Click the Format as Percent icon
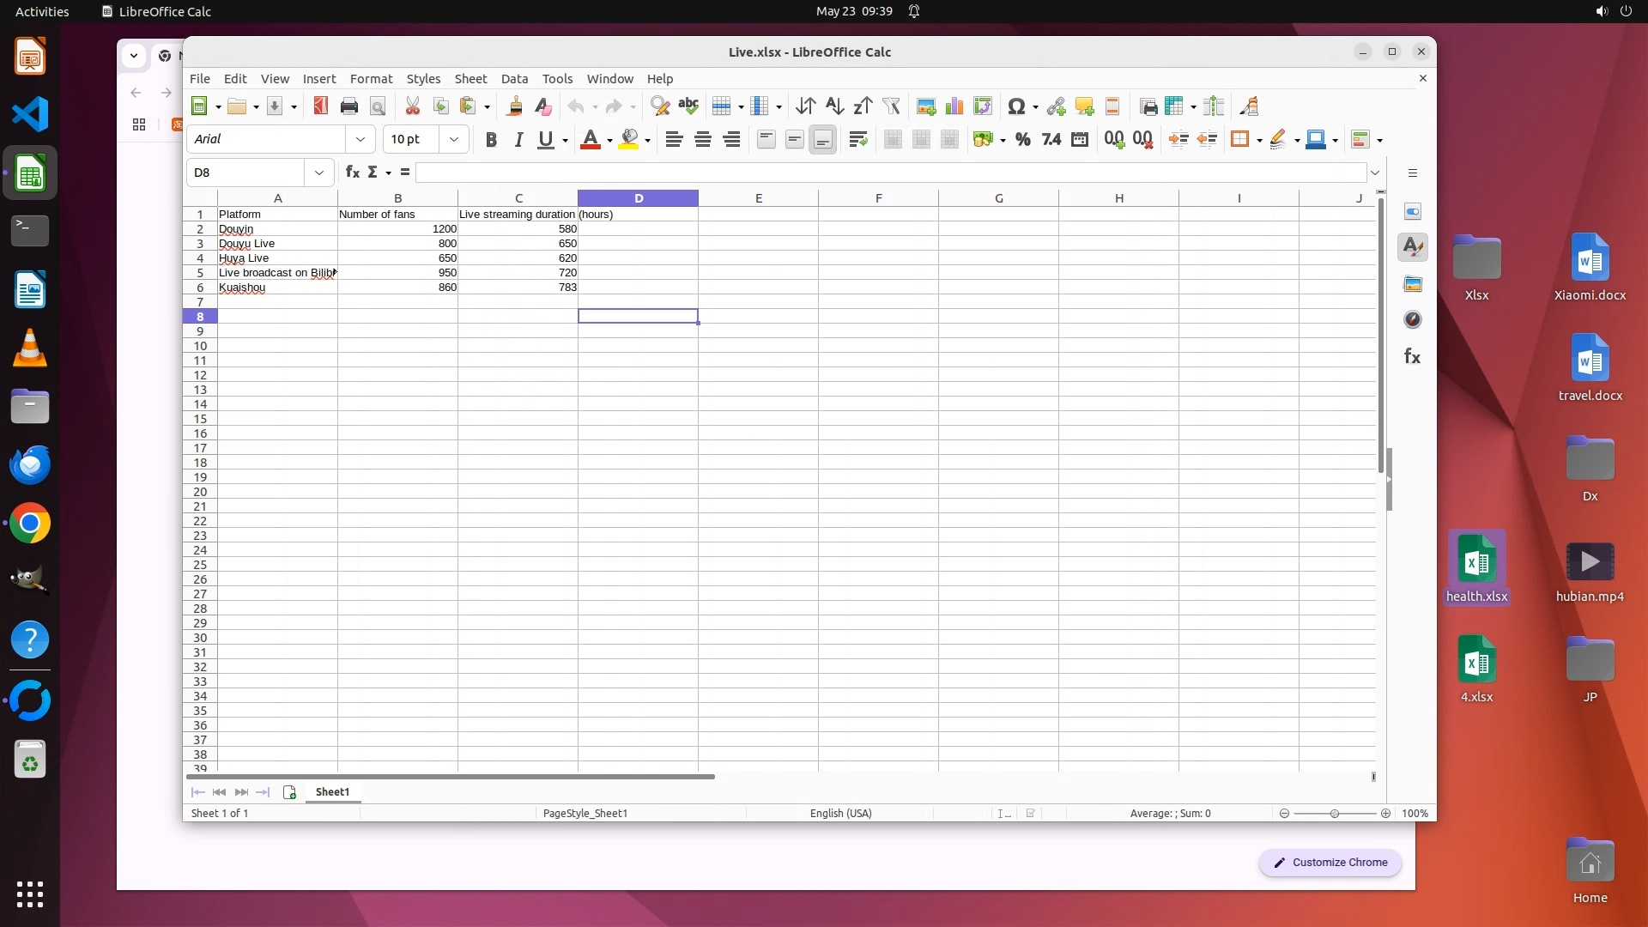Screen dimensions: 1648x927 (1022, 140)
